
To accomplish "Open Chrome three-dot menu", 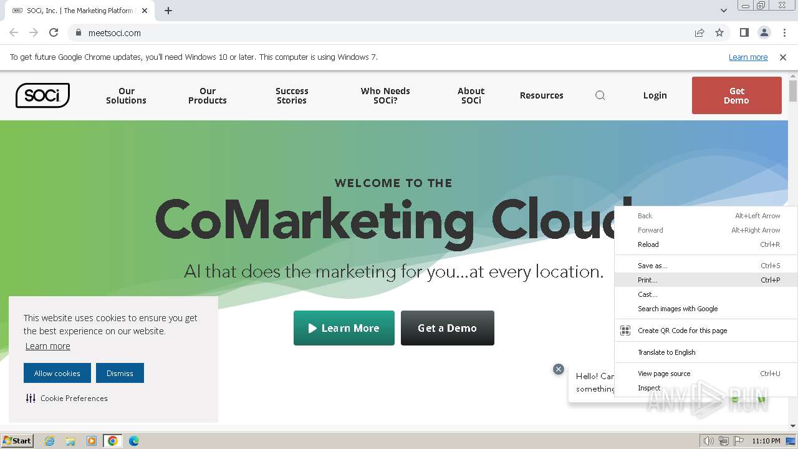I will [784, 32].
